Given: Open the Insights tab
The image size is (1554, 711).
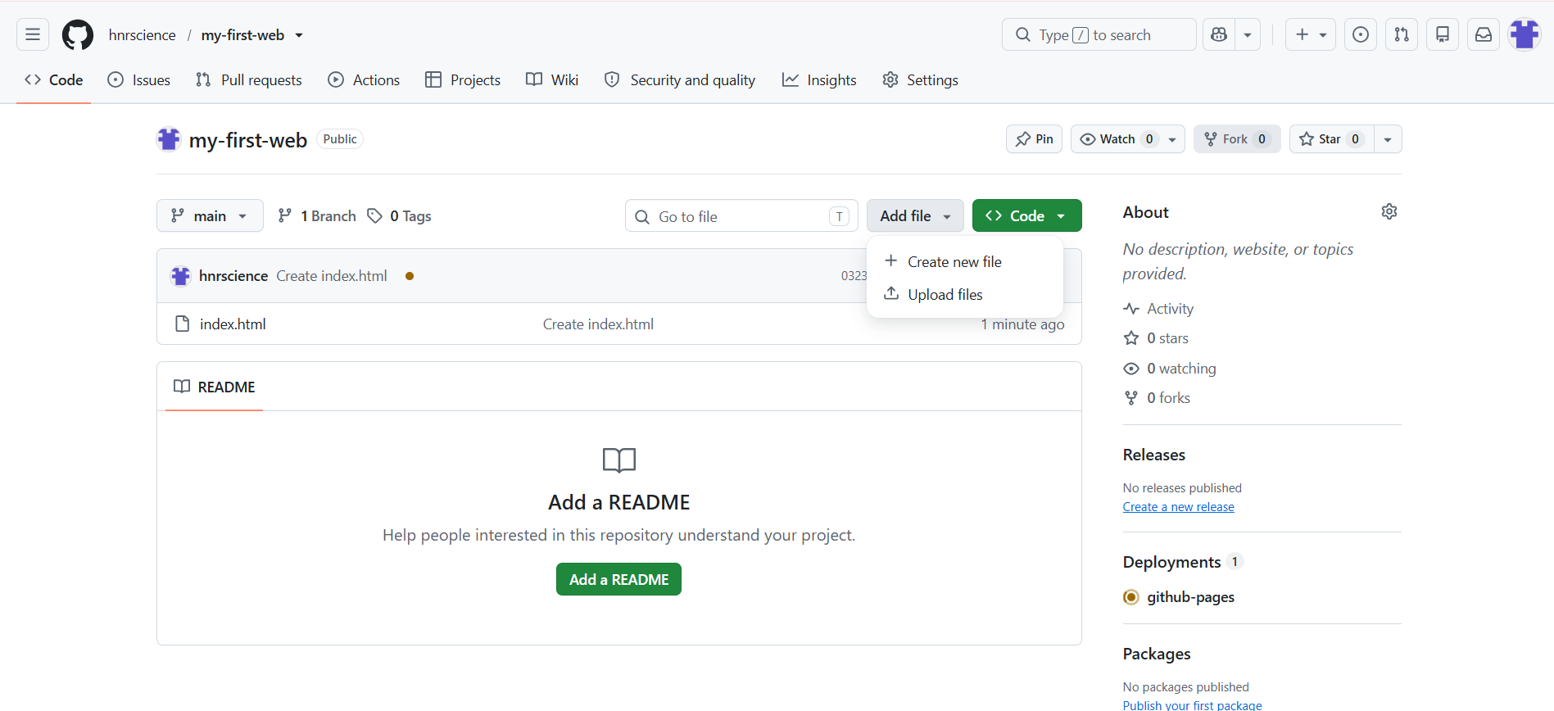Looking at the screenshot, I should coord(819,79).
